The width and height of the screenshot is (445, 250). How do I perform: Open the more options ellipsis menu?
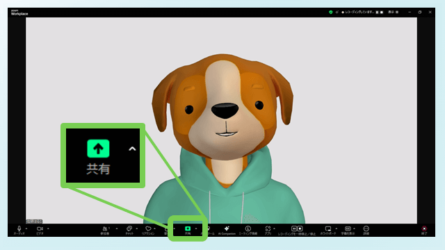point(366,228)
